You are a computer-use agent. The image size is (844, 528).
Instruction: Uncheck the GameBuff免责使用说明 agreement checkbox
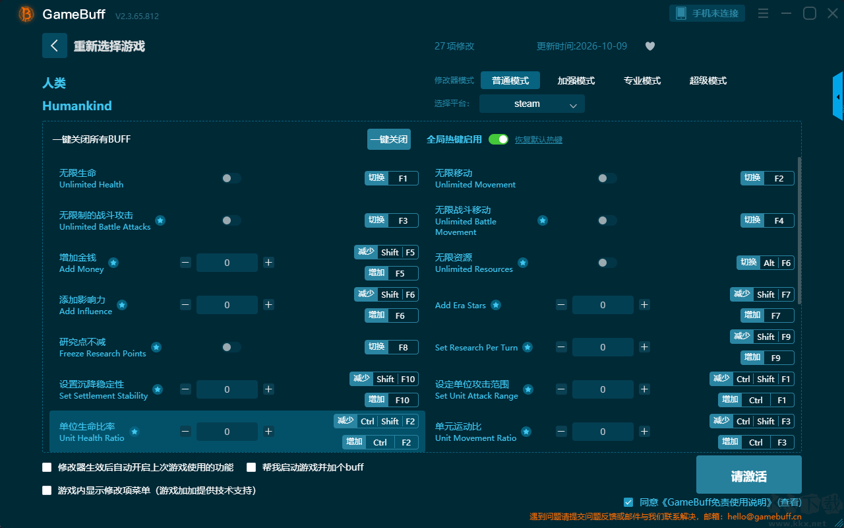pyautogui.click(x=628, y=502)
